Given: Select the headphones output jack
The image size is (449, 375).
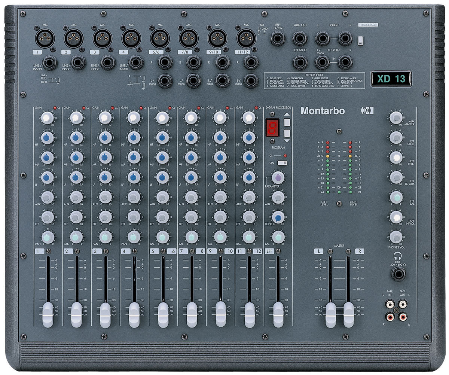Looking at the screenshot, I should tap(398, 274).
